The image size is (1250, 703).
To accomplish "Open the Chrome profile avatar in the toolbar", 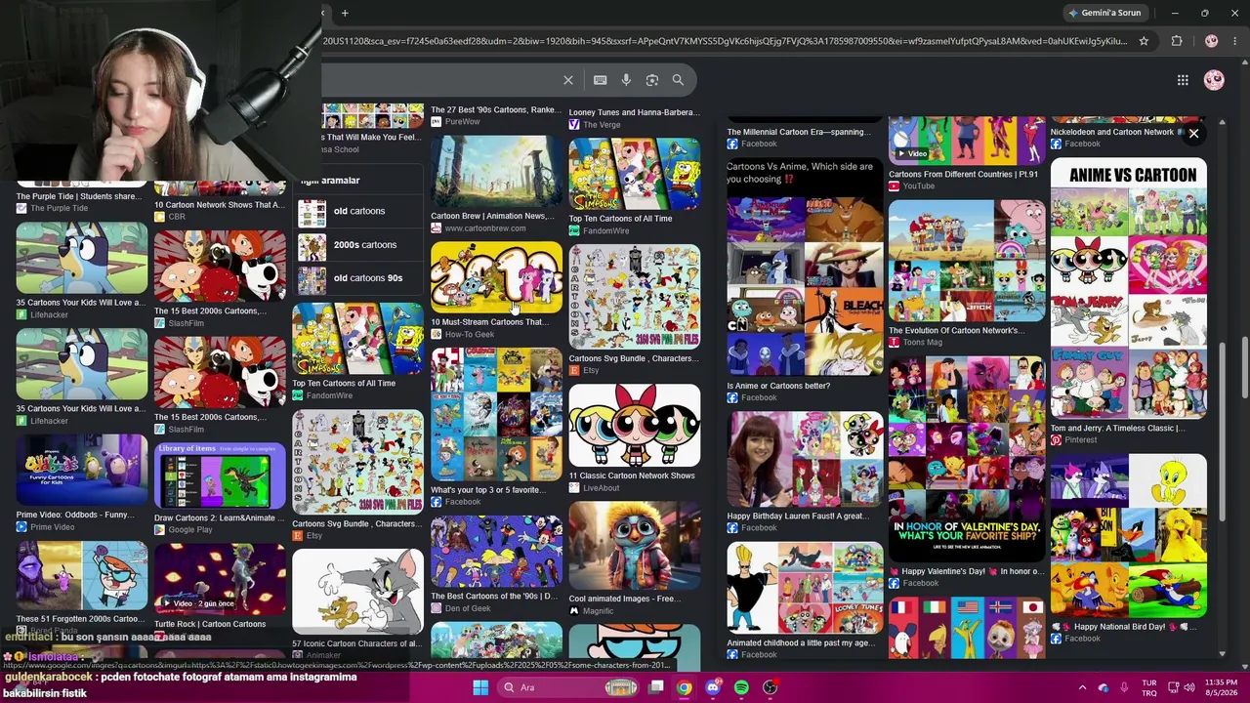I will 1212,41.
